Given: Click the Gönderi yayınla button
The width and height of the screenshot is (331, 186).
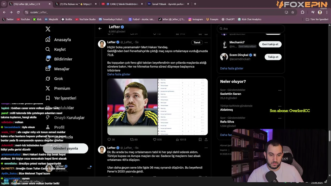Looking at the screenshot, I should point(66,148).
